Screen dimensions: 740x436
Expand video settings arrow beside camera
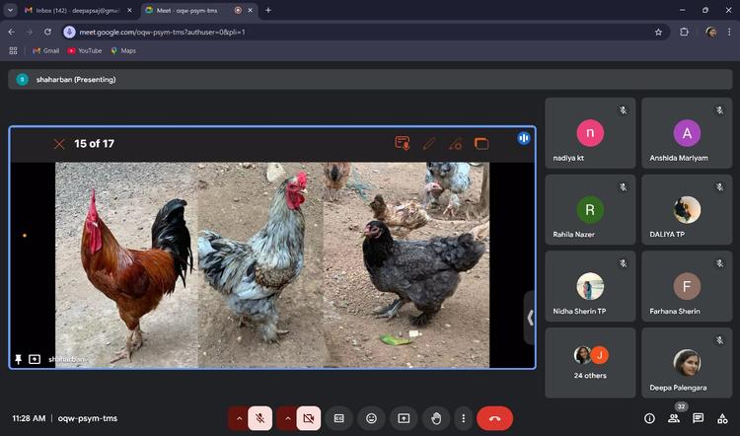pyautogui.click(x=287, y=418)
